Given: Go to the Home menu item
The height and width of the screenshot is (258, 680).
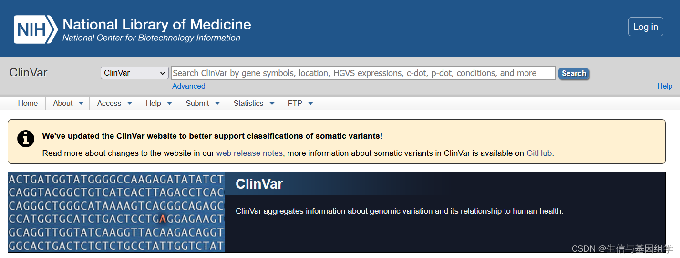Looking at the screenshot, I should [x=28, y=103].
